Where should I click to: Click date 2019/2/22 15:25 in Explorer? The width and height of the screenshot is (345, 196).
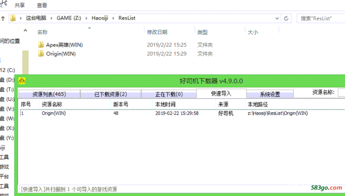pos(167,45)
